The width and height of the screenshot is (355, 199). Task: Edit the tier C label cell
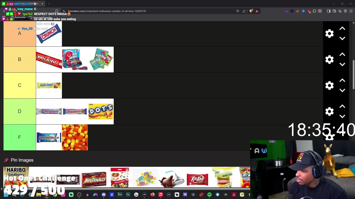tap(19, 85)
